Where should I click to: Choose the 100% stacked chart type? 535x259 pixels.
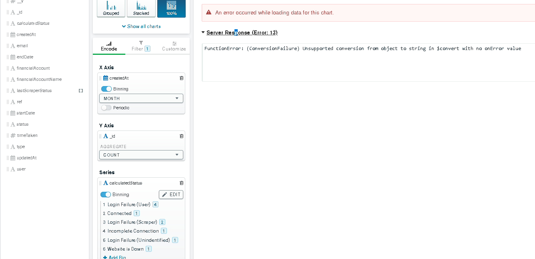tap(171, 8)
